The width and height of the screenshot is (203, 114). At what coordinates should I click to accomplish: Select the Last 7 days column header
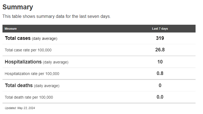[160, 29]
